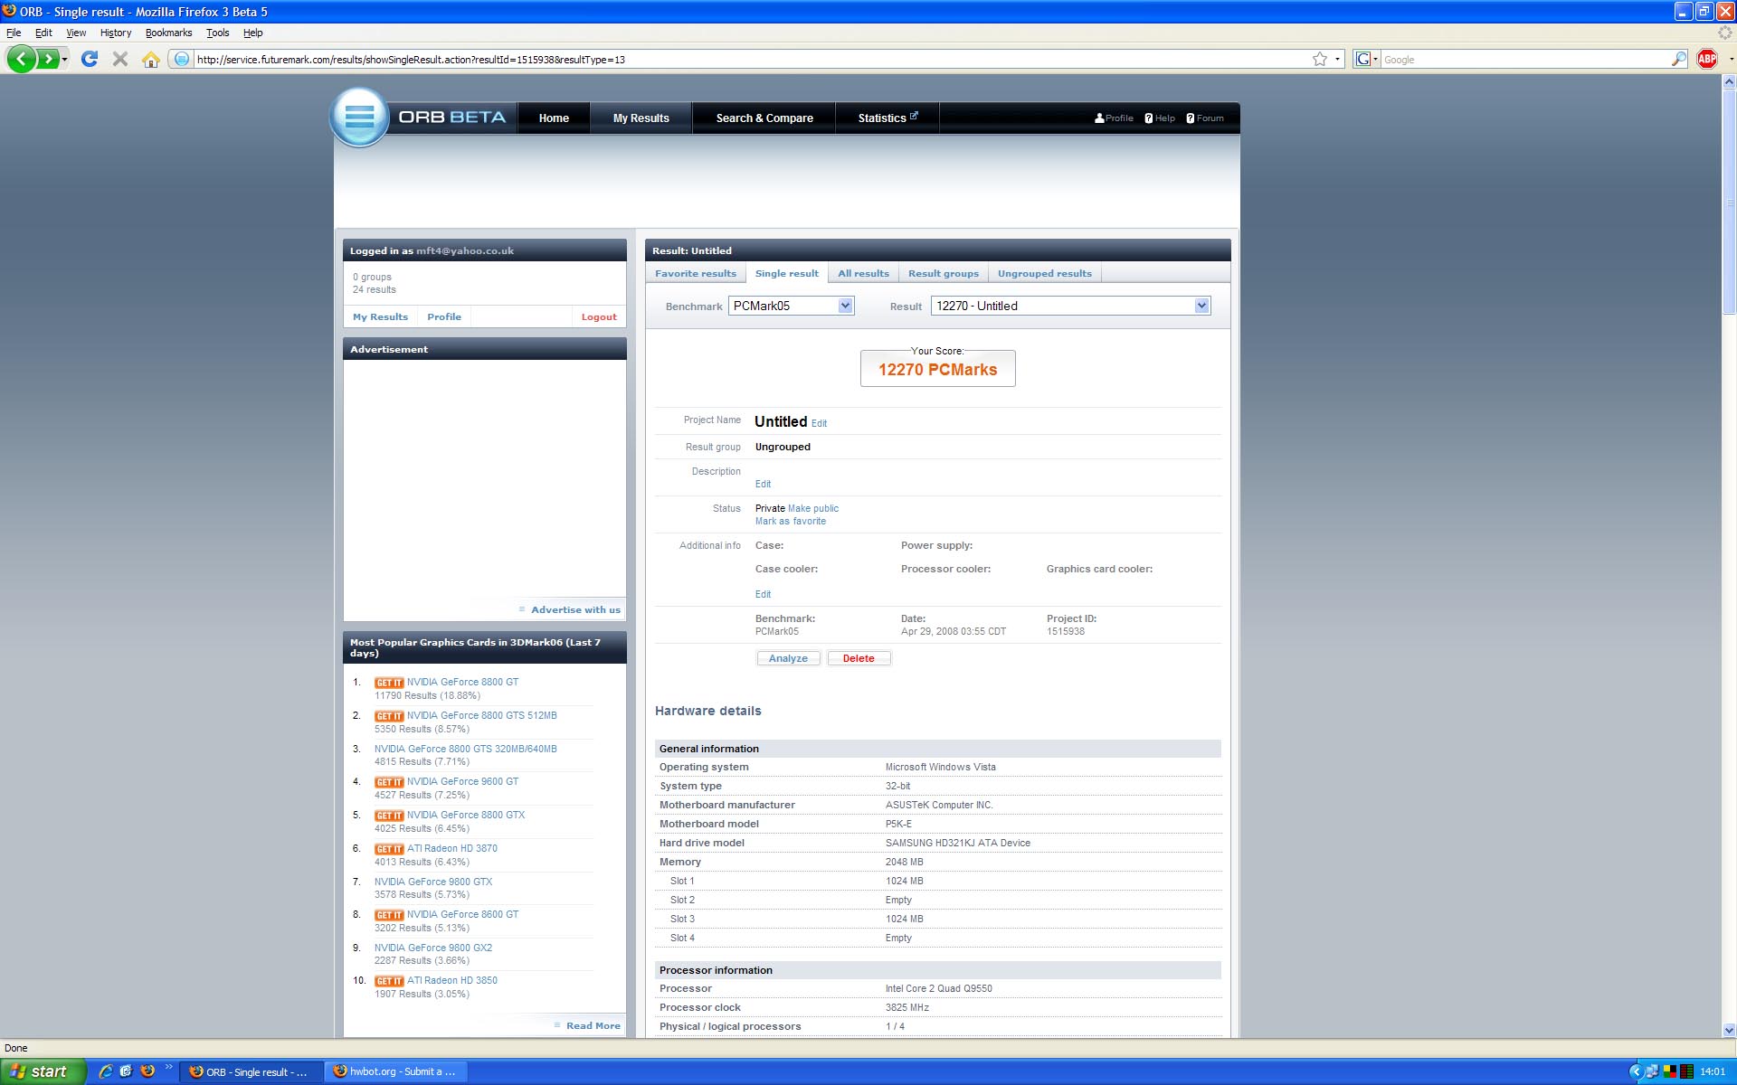Click GET IT badge for 8800 GTS 512MB
The image size is (1737, 1085).
(x=389, y=716)
